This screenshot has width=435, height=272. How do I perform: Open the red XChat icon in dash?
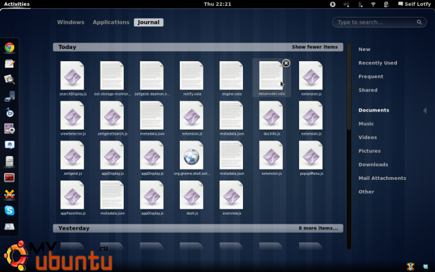coord(10,194)
